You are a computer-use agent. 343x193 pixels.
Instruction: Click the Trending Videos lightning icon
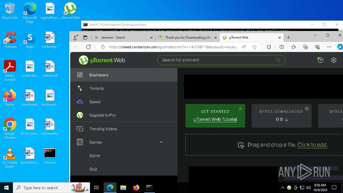(x=80, y=129)
